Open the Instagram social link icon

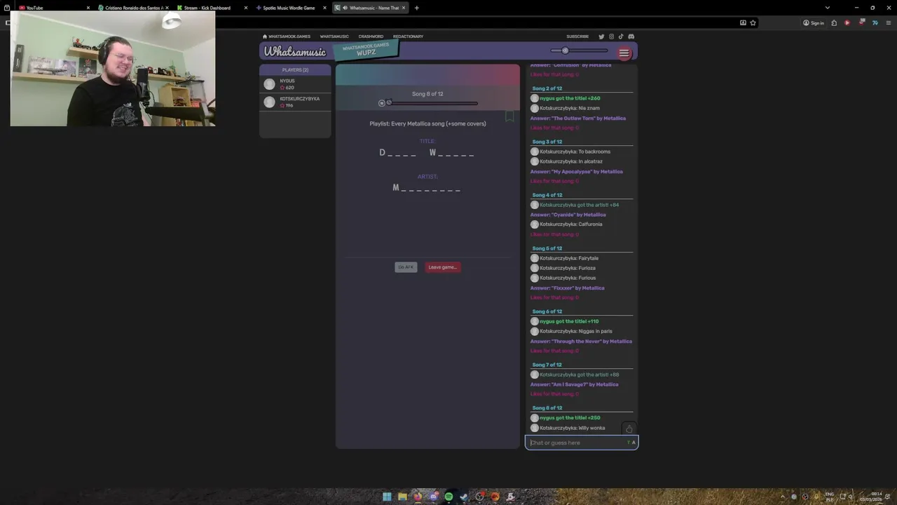point(611,36)
